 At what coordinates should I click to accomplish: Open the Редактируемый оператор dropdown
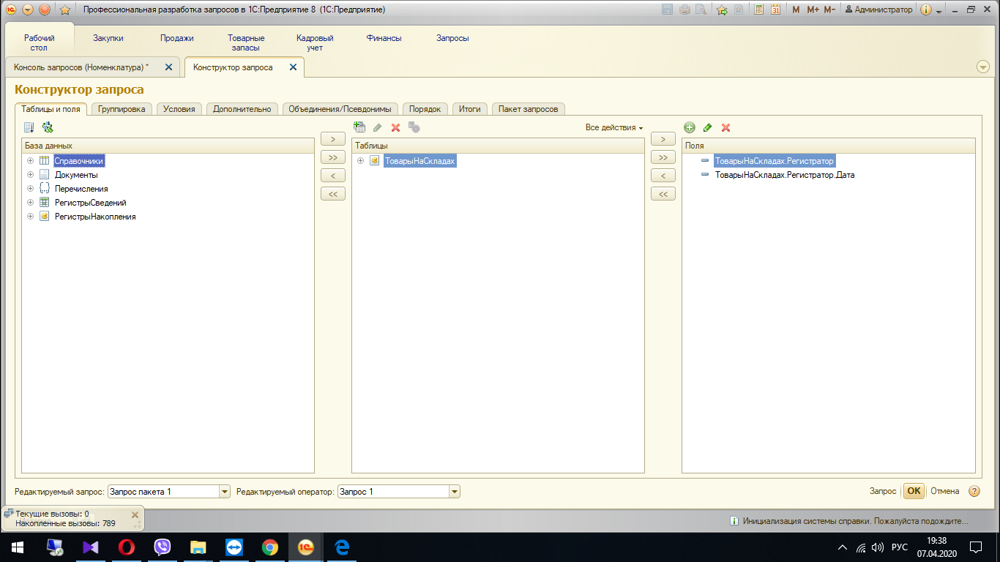455,492
